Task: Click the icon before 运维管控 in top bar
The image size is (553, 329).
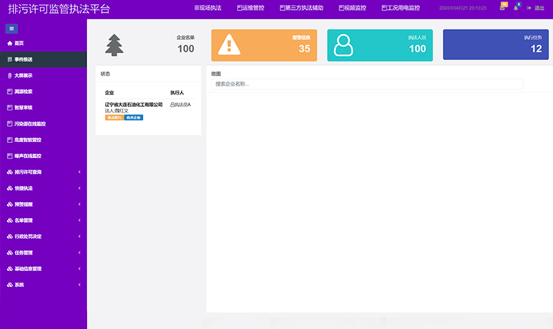Action: tap(239, 8)
